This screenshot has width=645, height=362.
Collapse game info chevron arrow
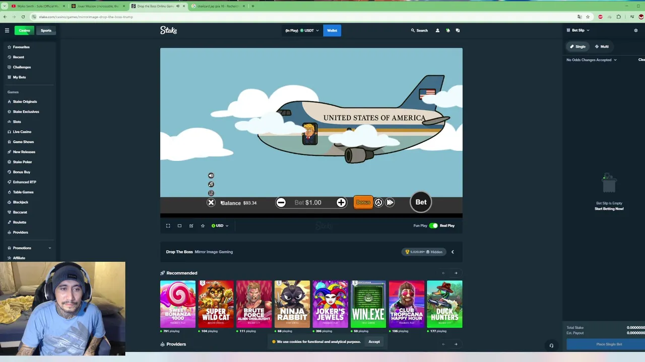click(453, 252)
